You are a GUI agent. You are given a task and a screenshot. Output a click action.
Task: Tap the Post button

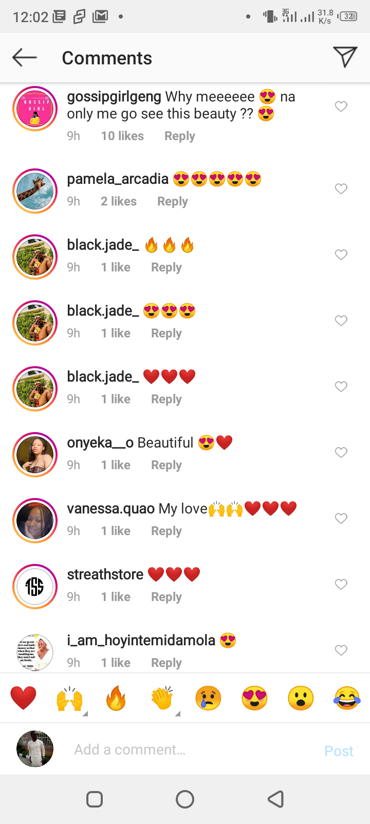(339, 751)
